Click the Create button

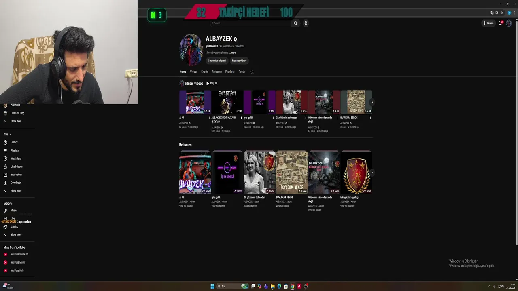[488, 23]
